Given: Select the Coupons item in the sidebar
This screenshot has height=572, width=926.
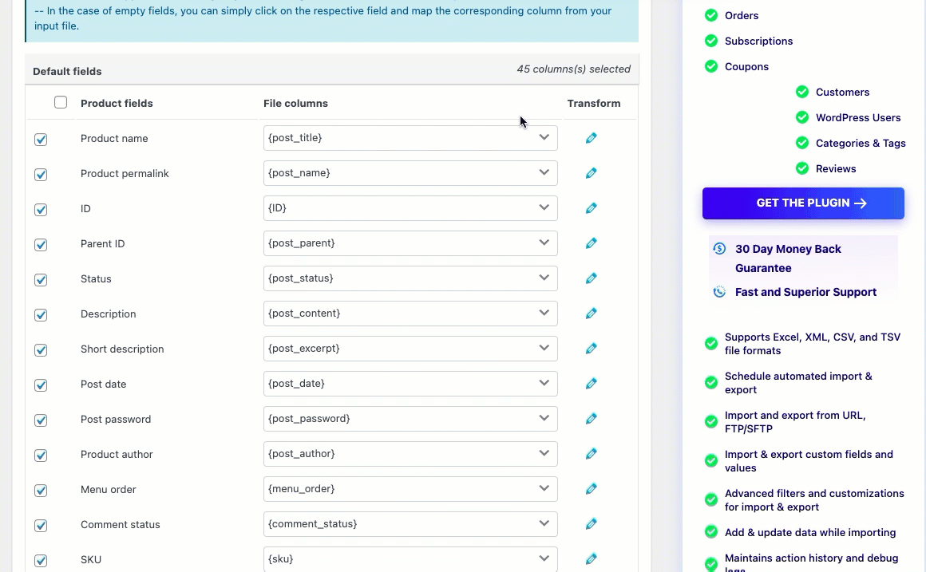Looking at the screenshot, I should coord(746,66).
